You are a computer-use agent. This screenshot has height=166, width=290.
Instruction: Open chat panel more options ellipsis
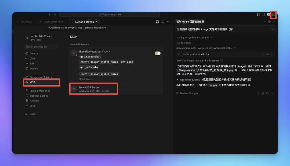[274, 22]
